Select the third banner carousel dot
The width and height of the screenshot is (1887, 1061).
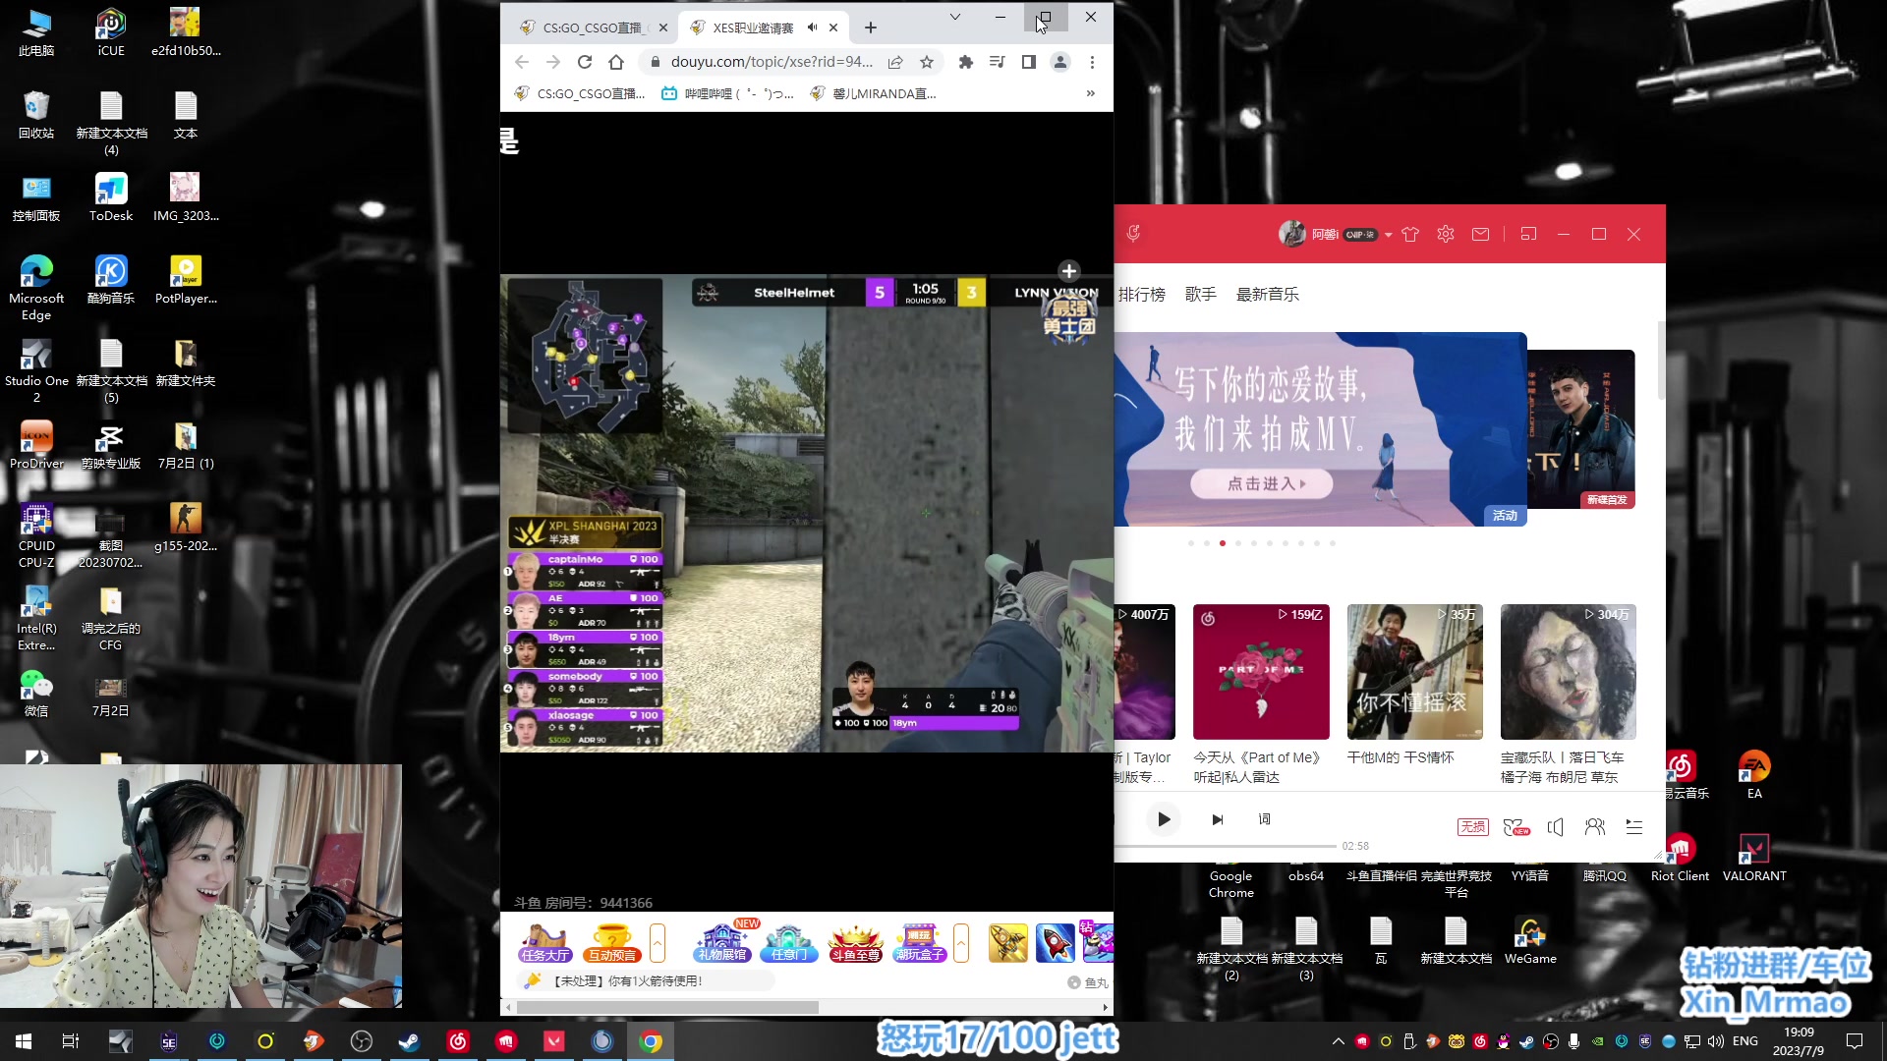1223,543
